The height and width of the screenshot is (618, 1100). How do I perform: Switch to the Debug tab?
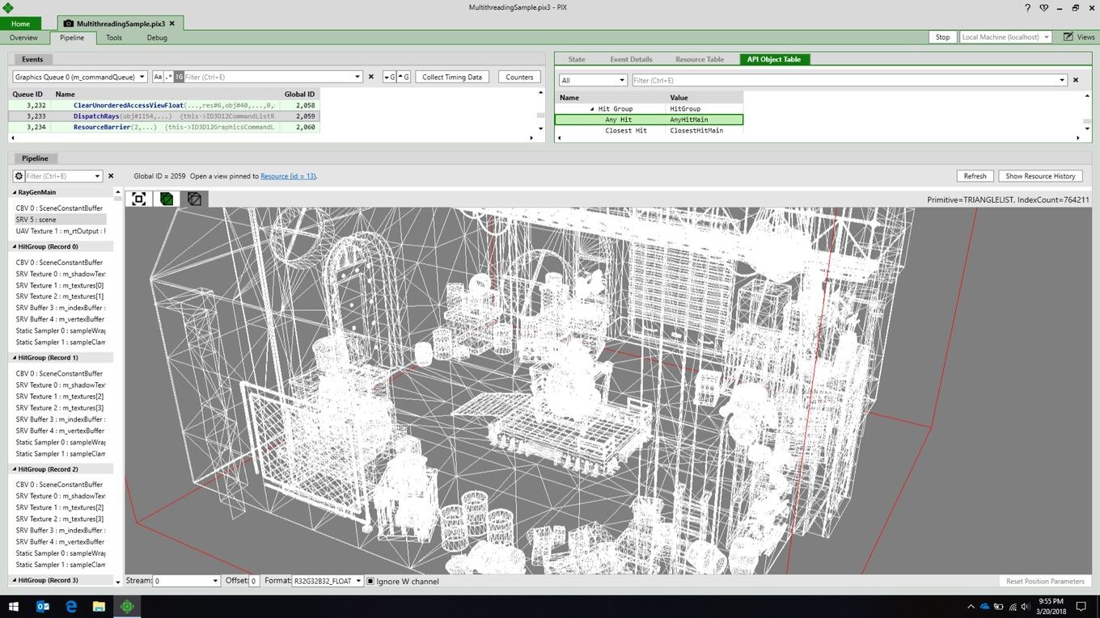point(157,37)
